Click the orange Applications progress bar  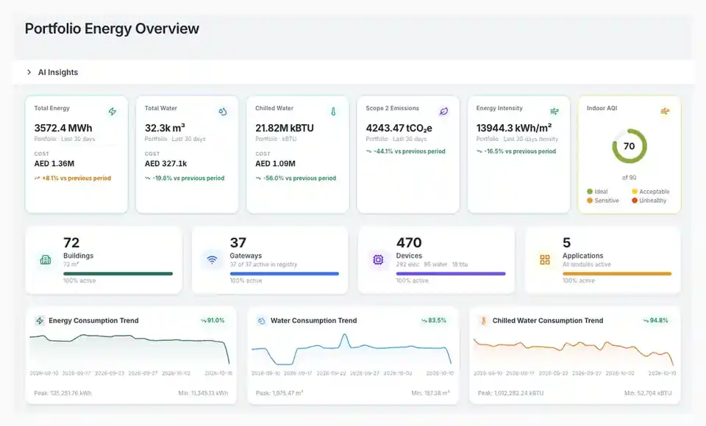tap(617, 273)
